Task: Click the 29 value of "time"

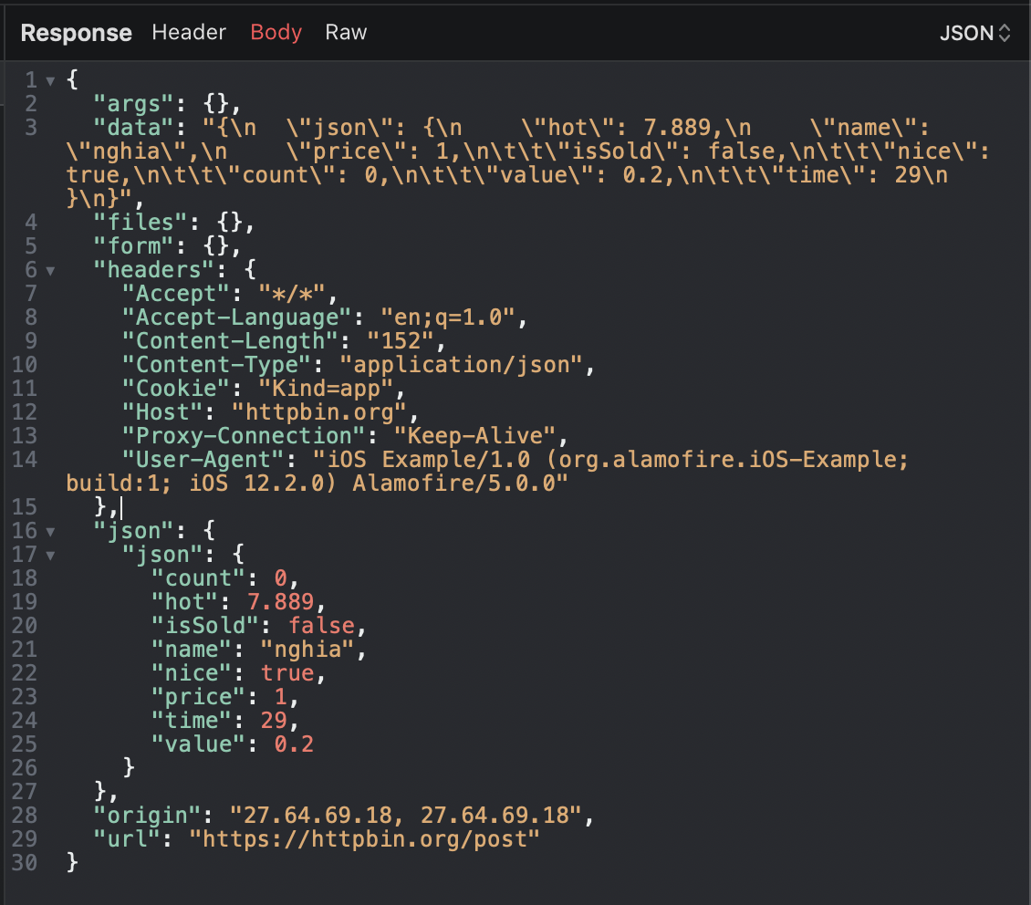Action: 274,720
